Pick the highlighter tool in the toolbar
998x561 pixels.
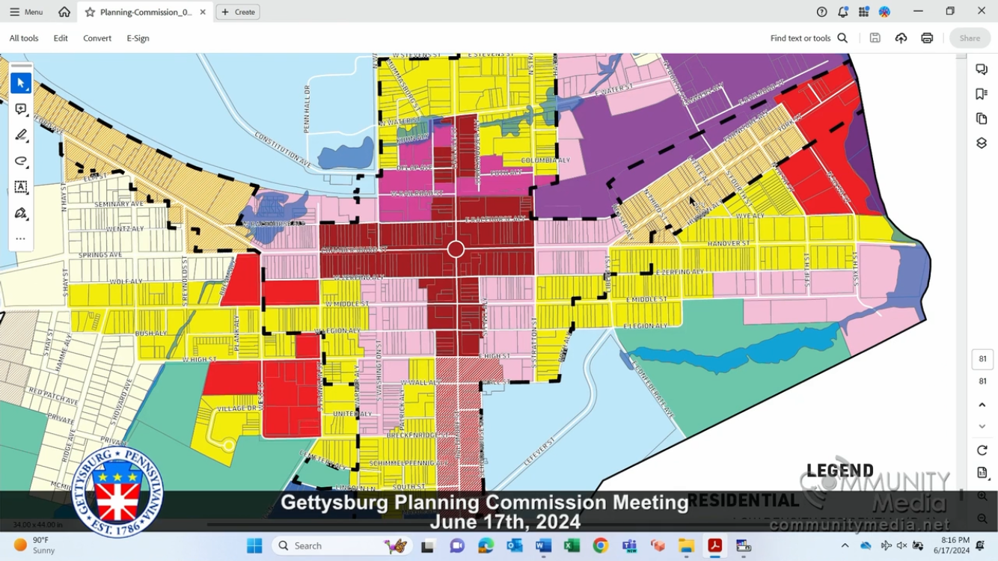point(21,135)
